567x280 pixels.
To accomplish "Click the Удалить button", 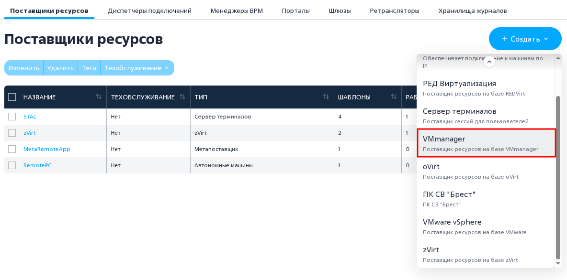I will (x=60, y=68).
